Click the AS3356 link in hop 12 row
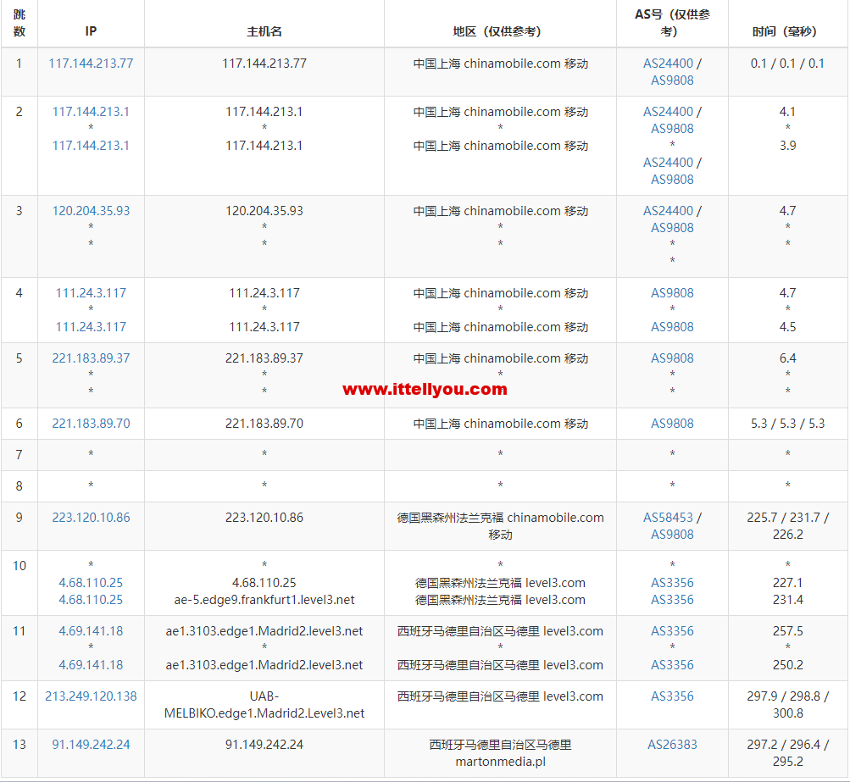Image resolution: width=850 pixels, height=782 pixels. (672, 696)
